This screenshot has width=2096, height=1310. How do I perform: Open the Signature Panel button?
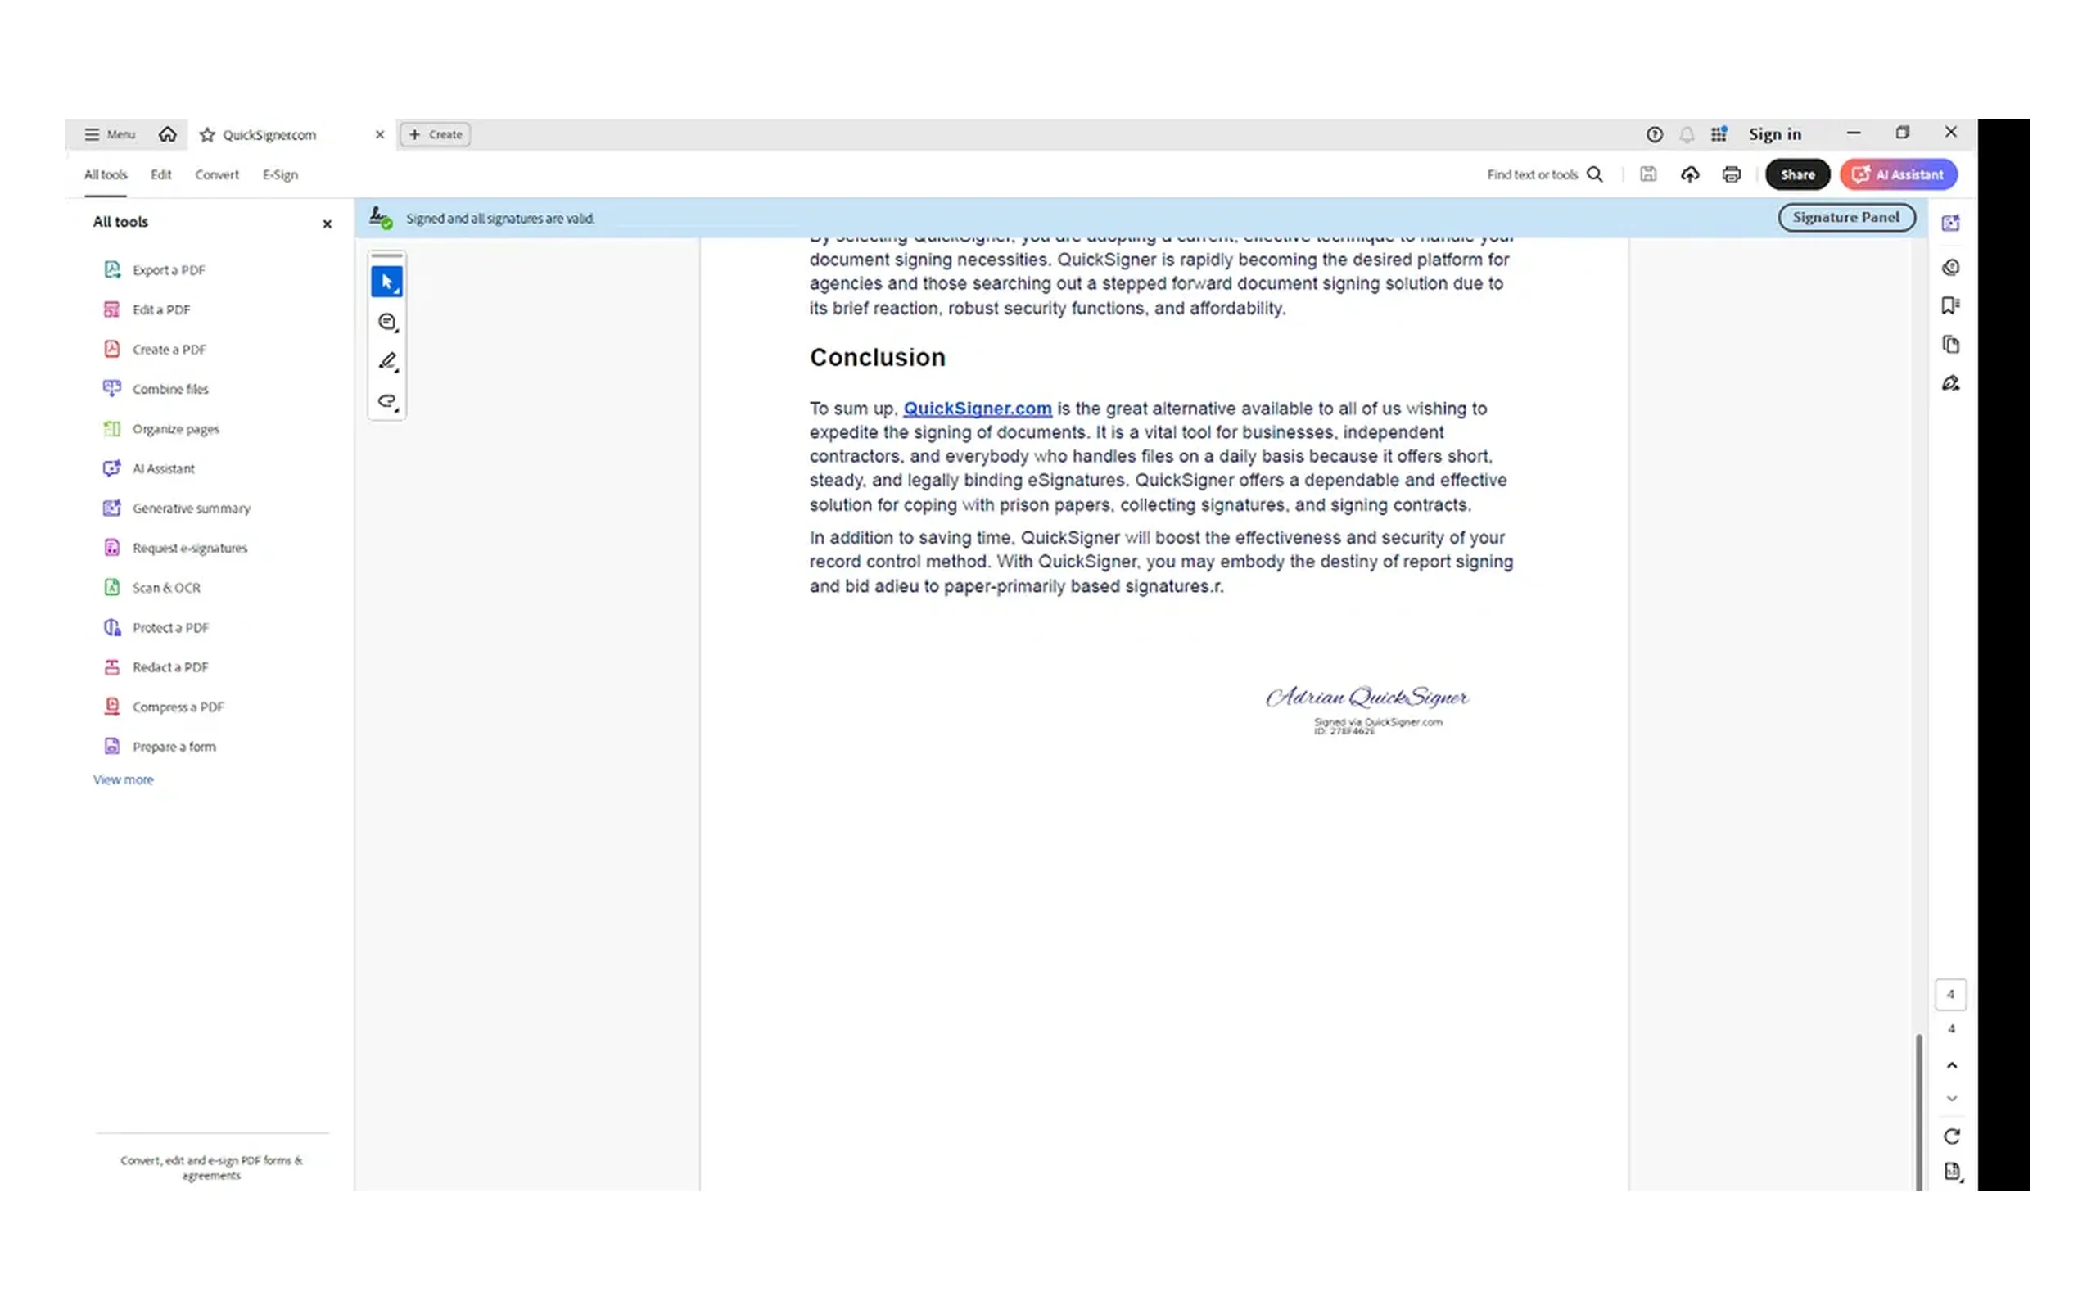(1845, 218)
